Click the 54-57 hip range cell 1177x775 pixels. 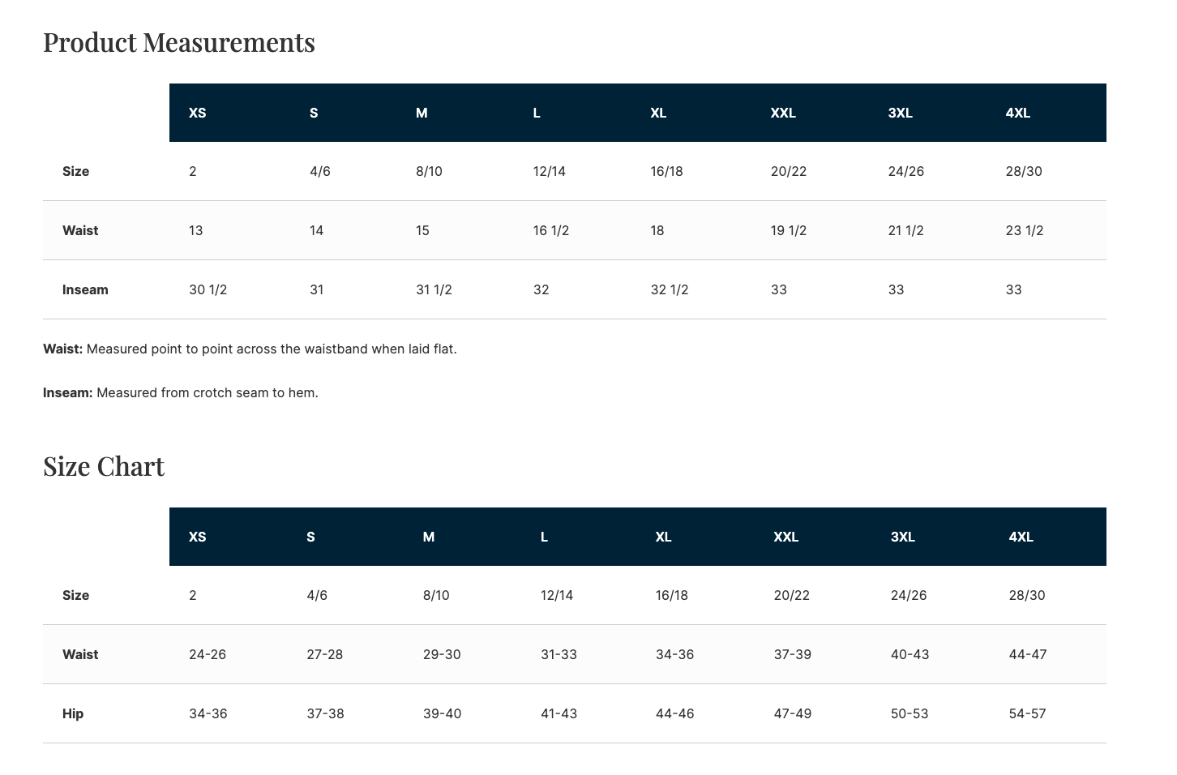1027,713
